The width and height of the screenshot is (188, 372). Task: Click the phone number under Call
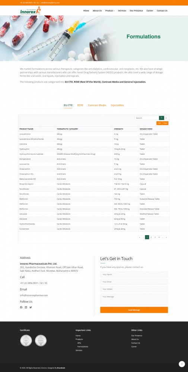coord(34,283)
